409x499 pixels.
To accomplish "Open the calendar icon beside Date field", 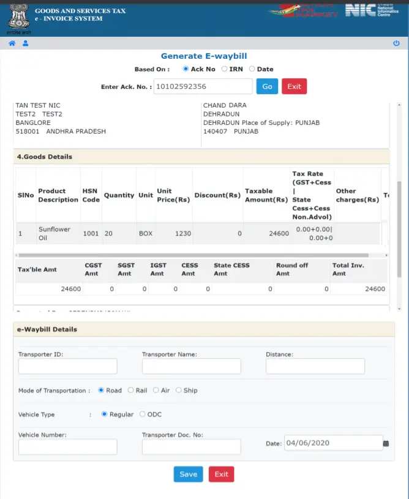I will (386, 443).
